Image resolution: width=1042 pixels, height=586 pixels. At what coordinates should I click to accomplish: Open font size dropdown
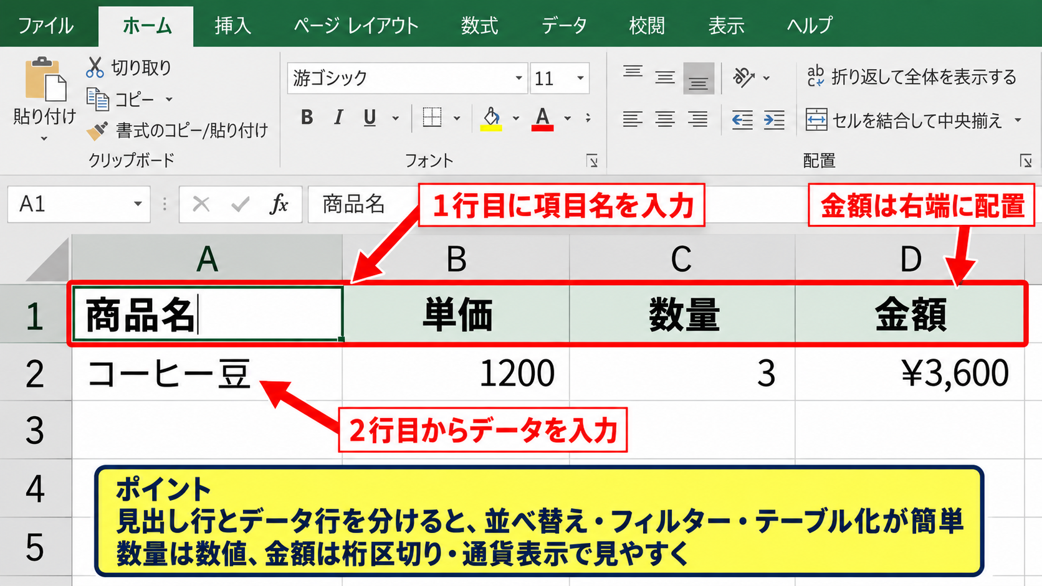point(580,78)
